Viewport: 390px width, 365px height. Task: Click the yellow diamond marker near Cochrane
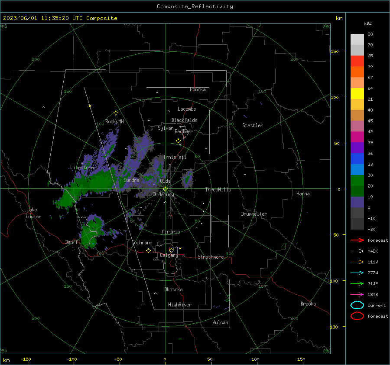(148, 250)
